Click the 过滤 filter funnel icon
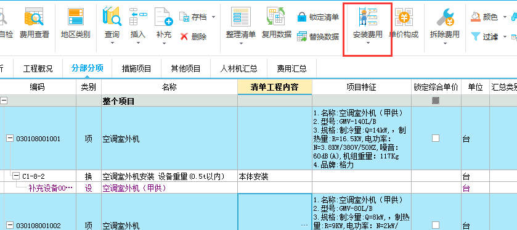 click(x=475, y=36)
